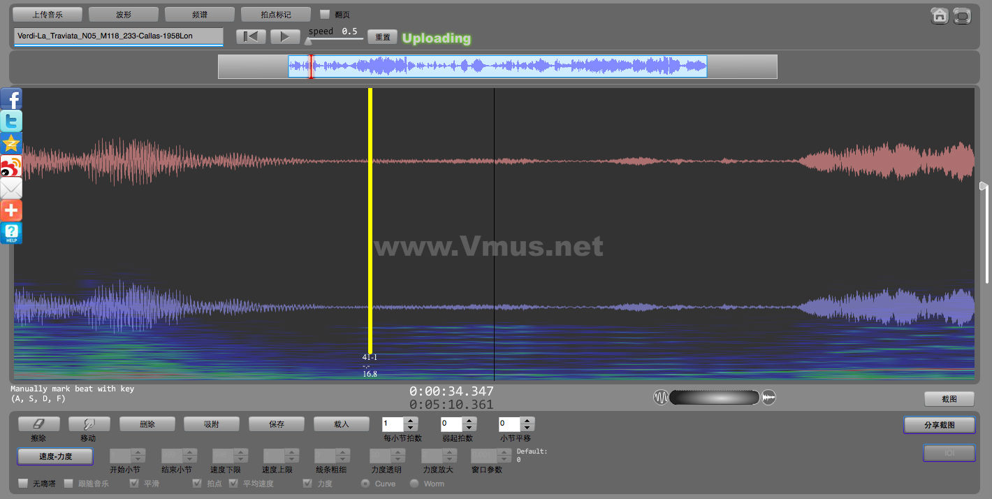Click the IOI button
Image resolution: width=992 pixels, height=499 pixels.
tap(949, 453)
